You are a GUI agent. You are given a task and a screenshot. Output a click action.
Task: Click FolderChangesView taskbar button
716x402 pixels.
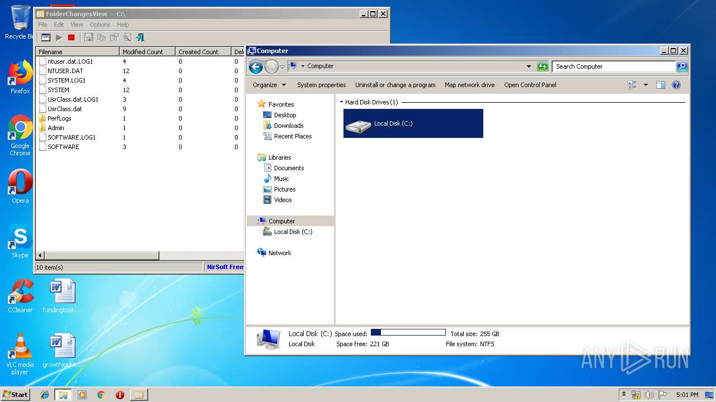click(139, 395)
